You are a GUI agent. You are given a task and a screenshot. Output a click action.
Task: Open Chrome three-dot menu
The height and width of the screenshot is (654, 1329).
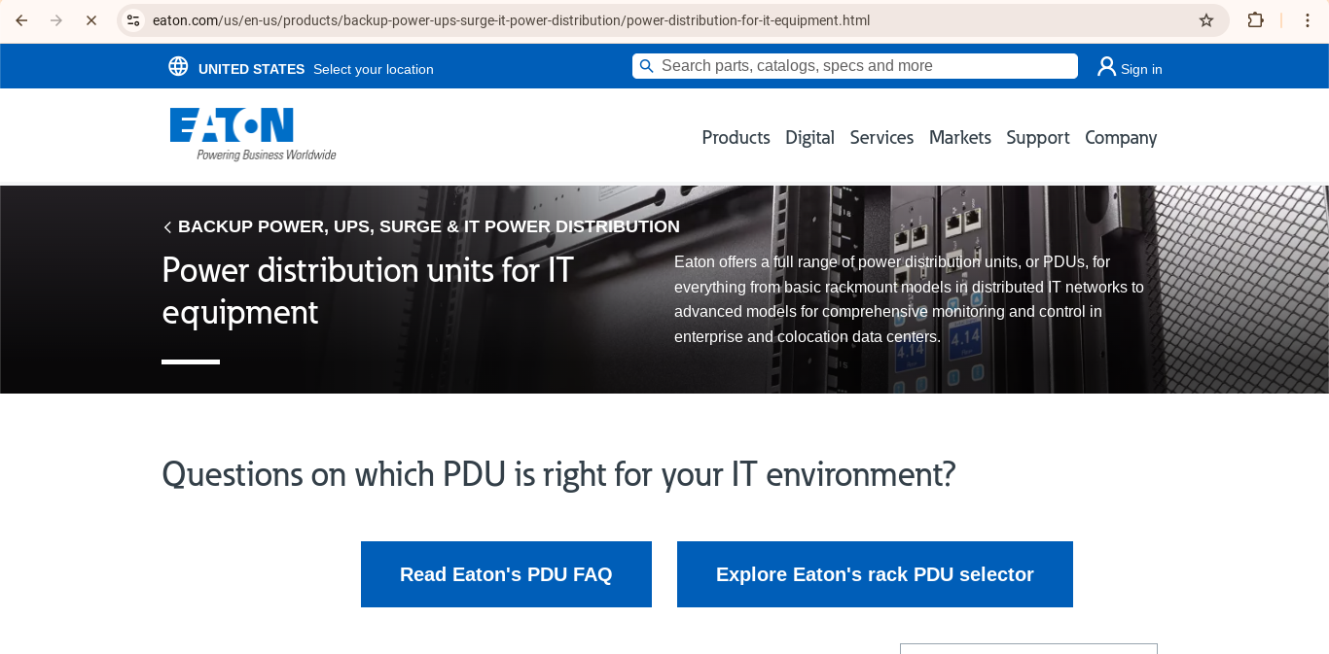[1308, 20]
